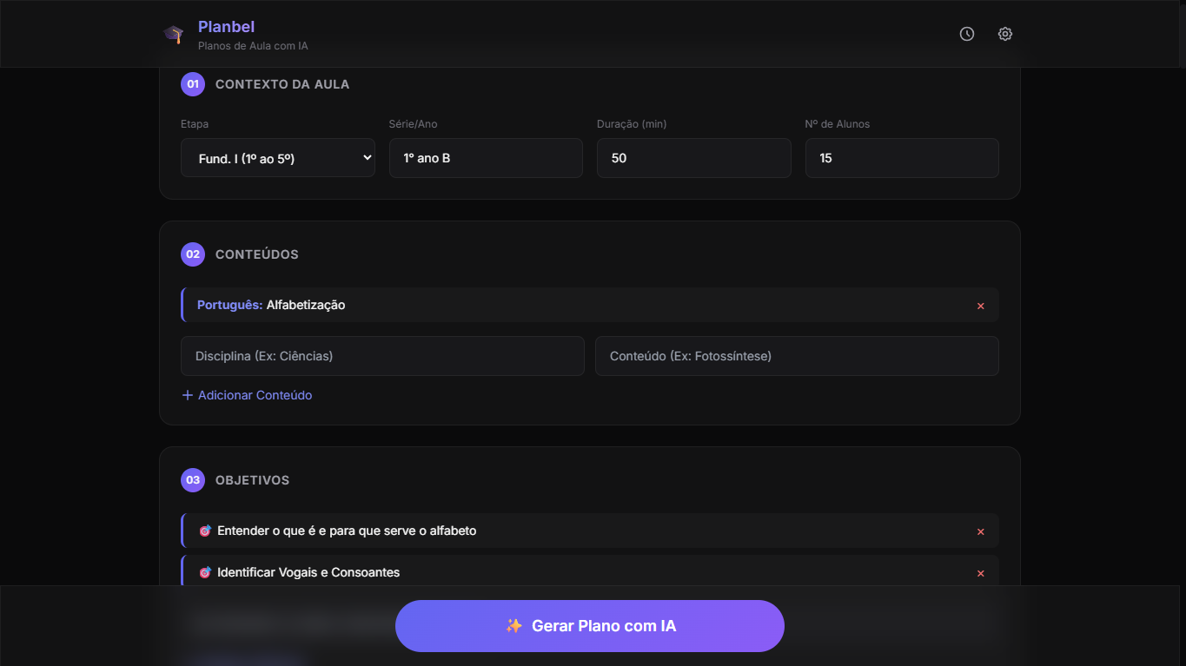
Task: Click the Duração field showing 50 minutes
Action: coord(692,158)
